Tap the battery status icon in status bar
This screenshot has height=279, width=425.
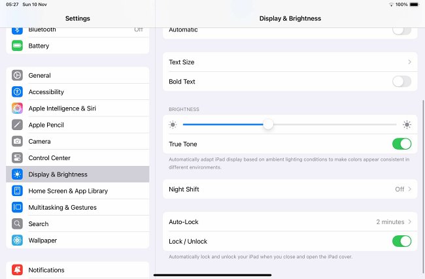point(415,5)
